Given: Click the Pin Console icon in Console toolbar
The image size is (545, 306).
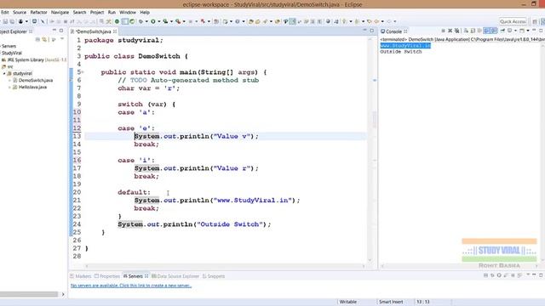Looking at the screenshot, I should tap(503, 31).
